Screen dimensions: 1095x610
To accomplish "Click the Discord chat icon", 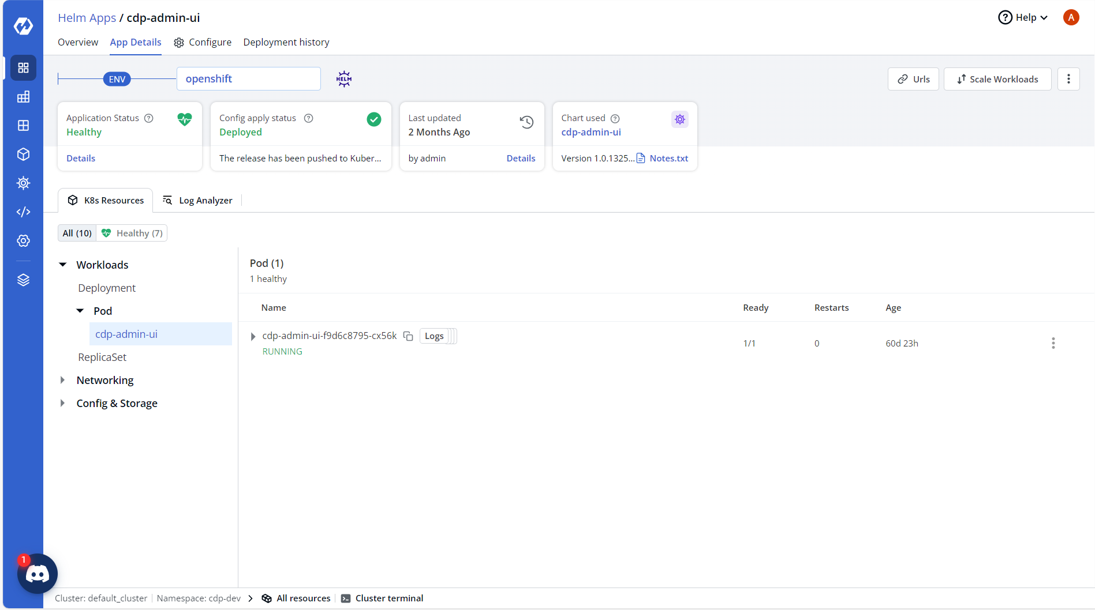I will [38, 573].
